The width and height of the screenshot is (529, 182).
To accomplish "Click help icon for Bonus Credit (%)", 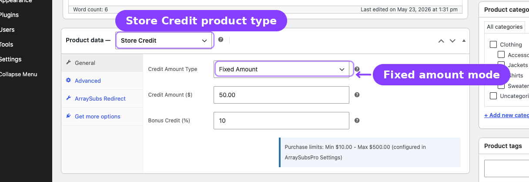I will (357, 121).
